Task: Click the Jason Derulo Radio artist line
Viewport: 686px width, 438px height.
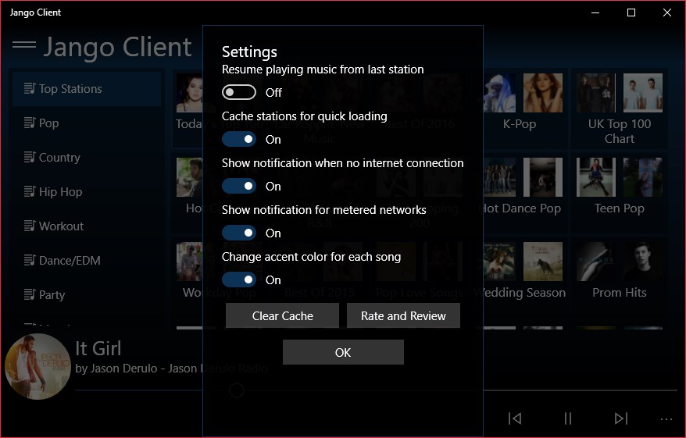Action: pos(171,368)
